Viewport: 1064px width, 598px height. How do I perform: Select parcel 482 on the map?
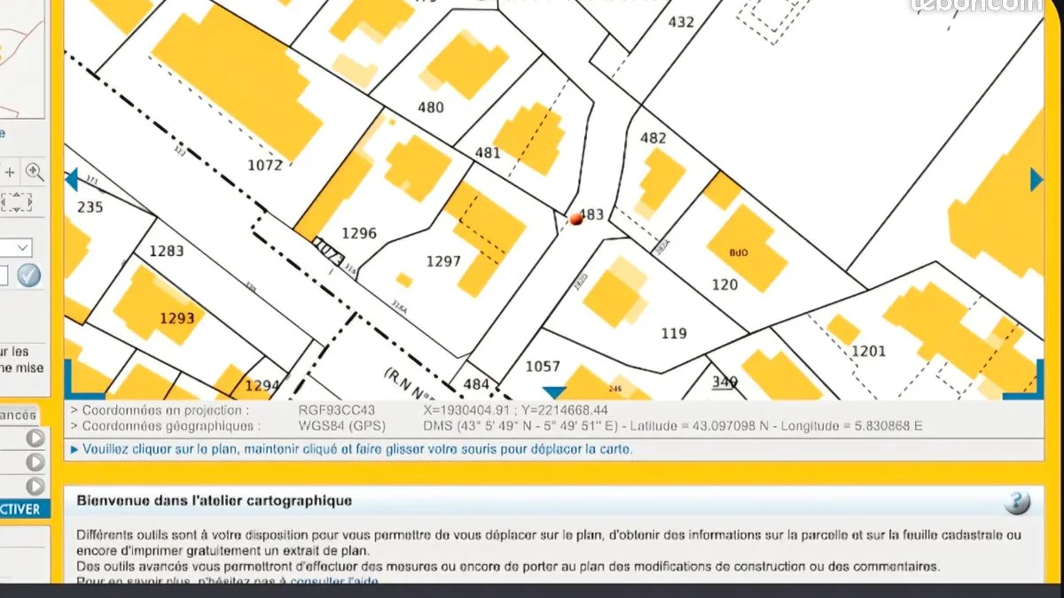653,137
